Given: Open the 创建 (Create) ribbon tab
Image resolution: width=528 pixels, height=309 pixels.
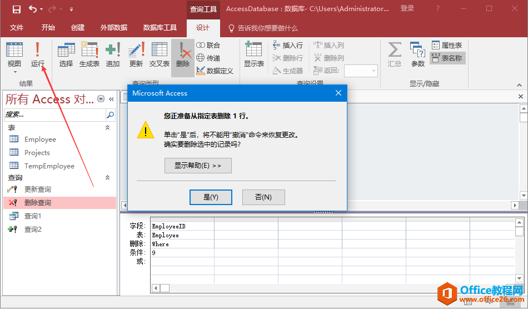Looking at the screenshot, I should point(78,28).
